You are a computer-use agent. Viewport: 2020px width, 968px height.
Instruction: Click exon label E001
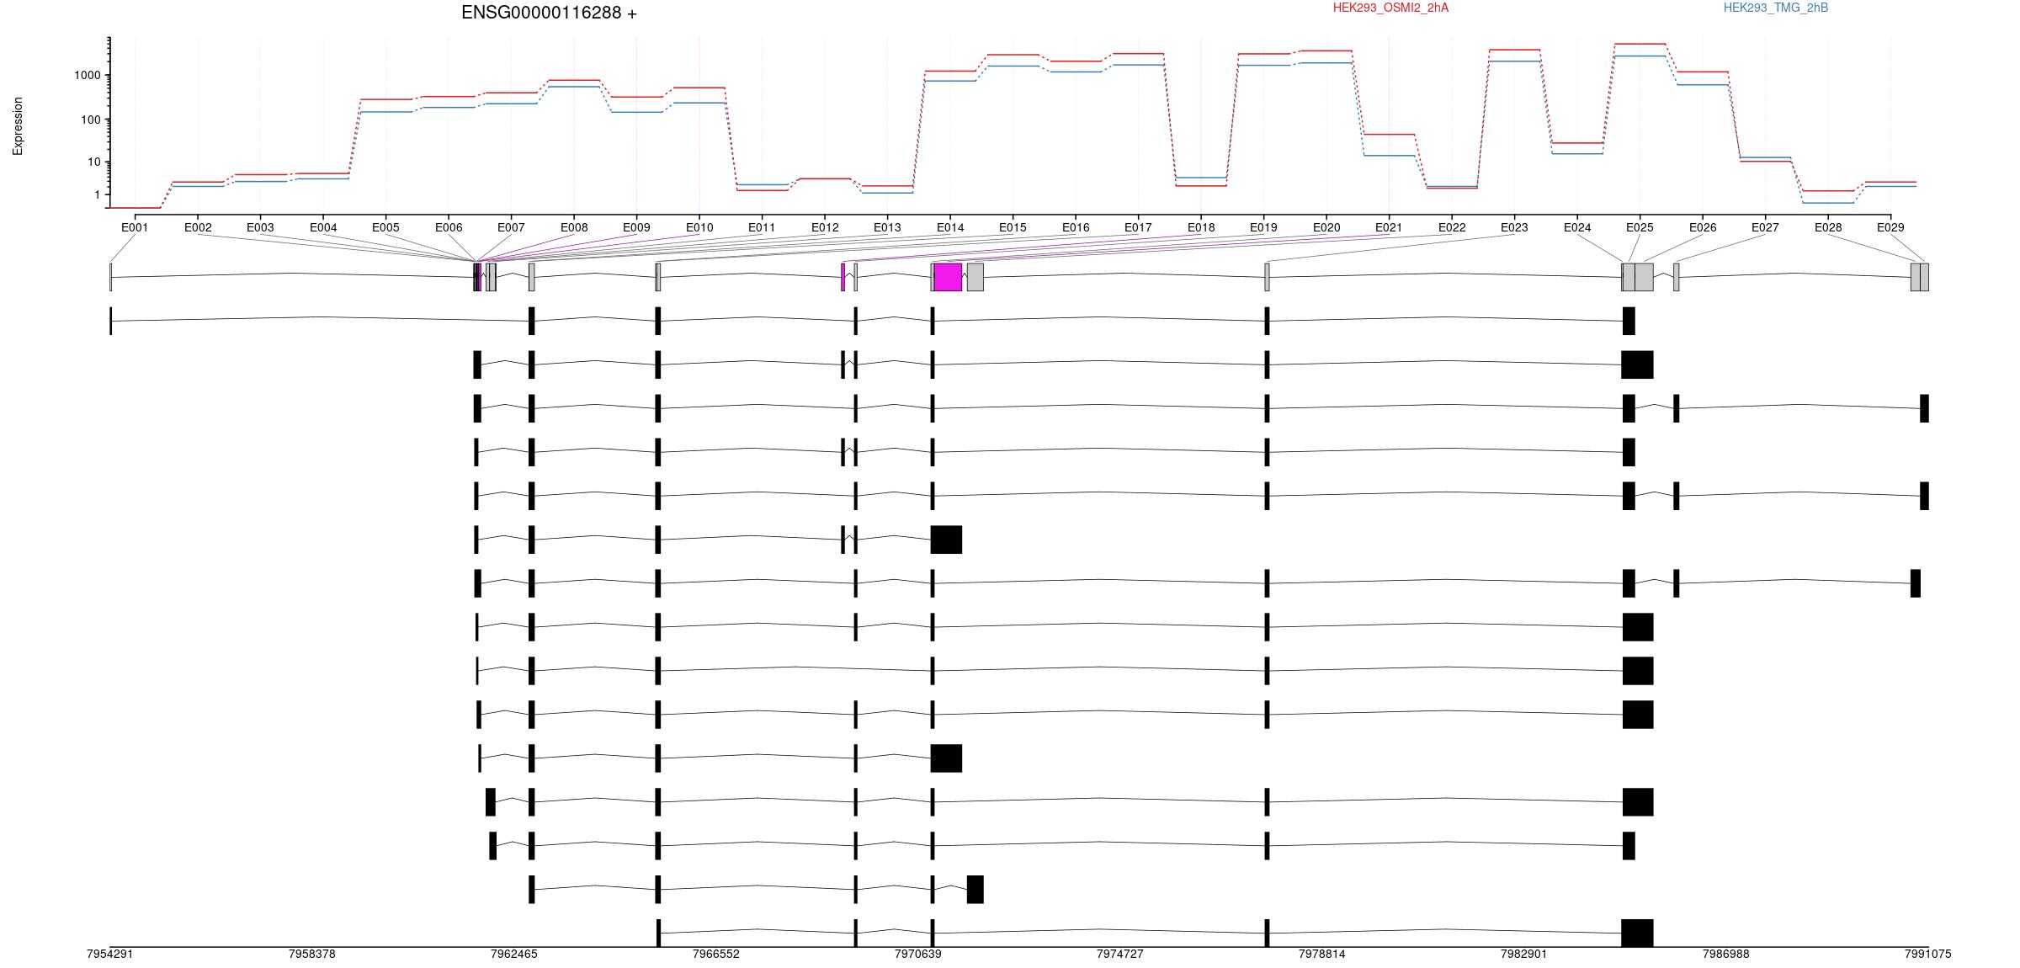(135, 227)
